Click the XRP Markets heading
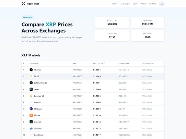Screen dimensions: 186x139 point(31,55)
